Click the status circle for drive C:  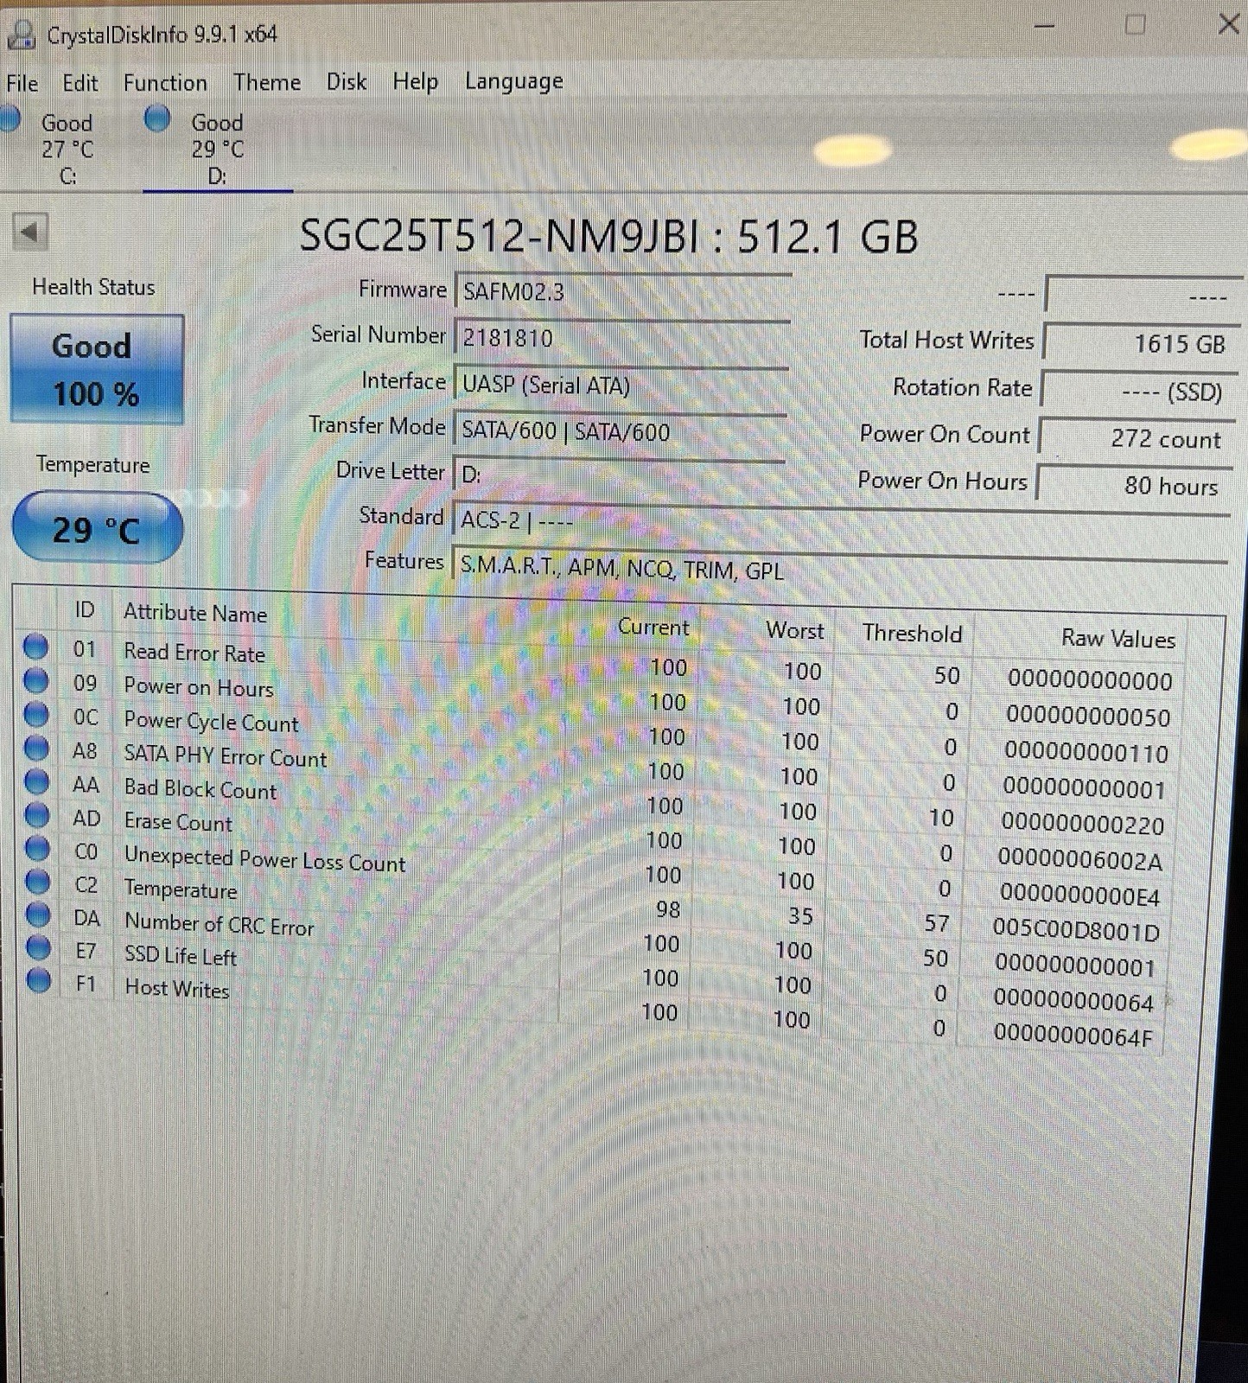point(10,118)
